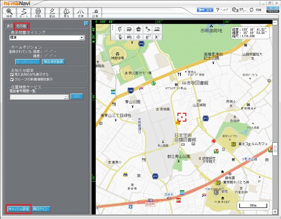
Task: Click the price tag icon in map palette
Action: [x=120, y=29]
